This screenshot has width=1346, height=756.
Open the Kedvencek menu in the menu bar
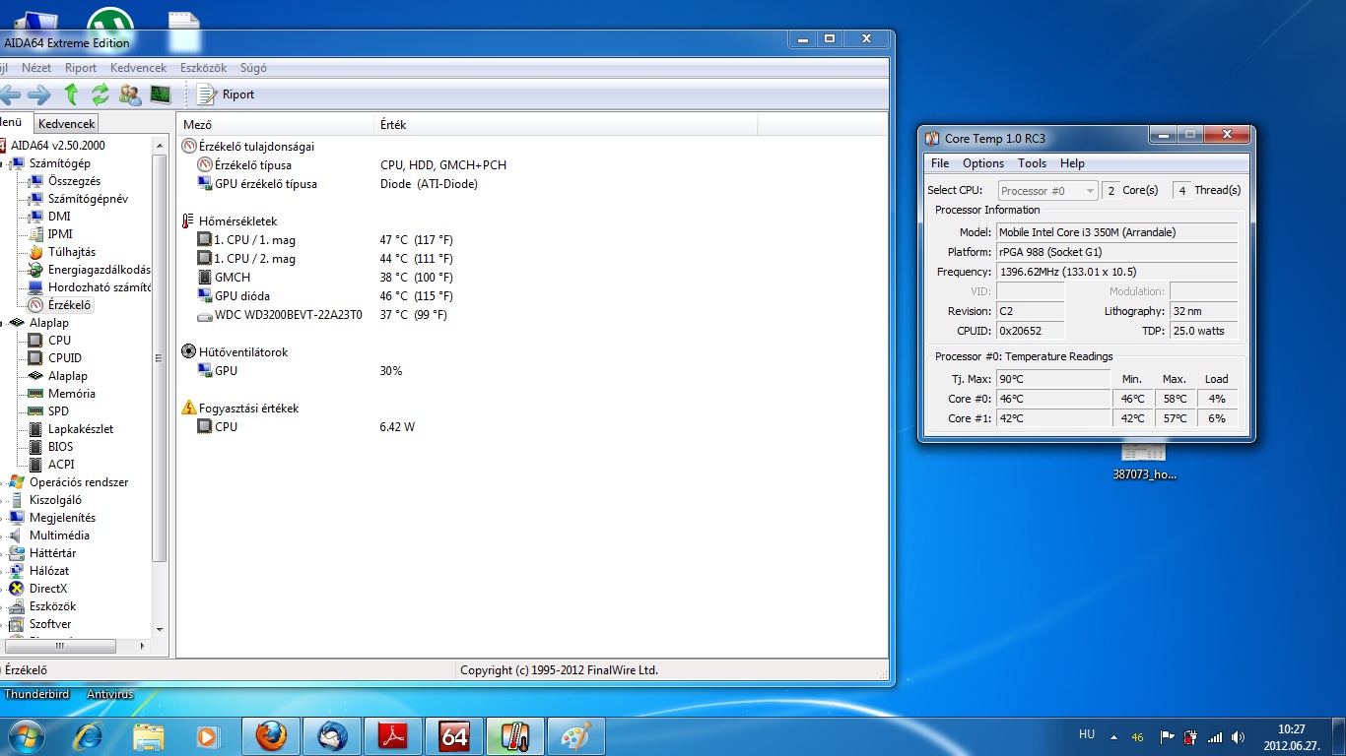(x=138, y=68)
